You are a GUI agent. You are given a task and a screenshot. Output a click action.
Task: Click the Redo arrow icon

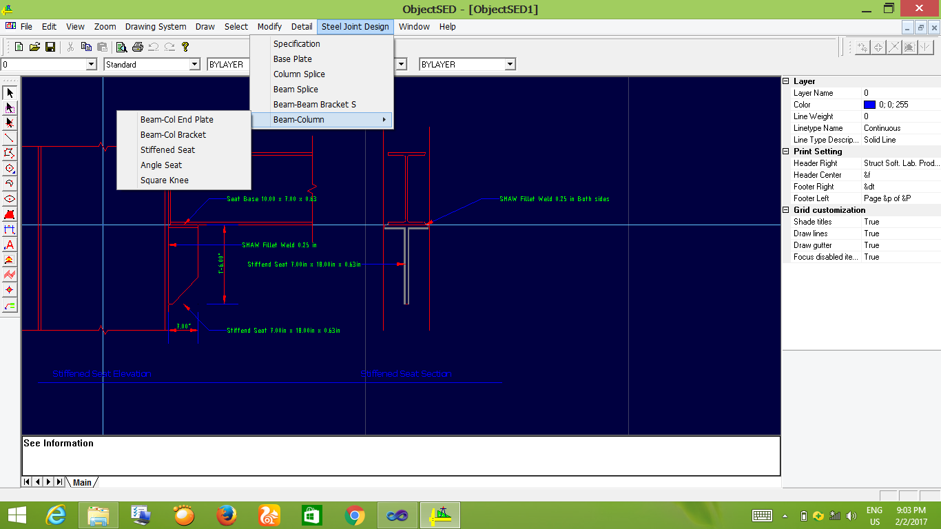click(169, 47)
